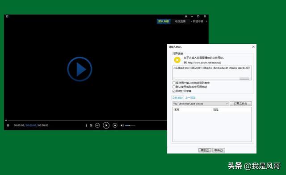Enable 保存用户输入的地址到列表中 checkbox

(174, 83)
